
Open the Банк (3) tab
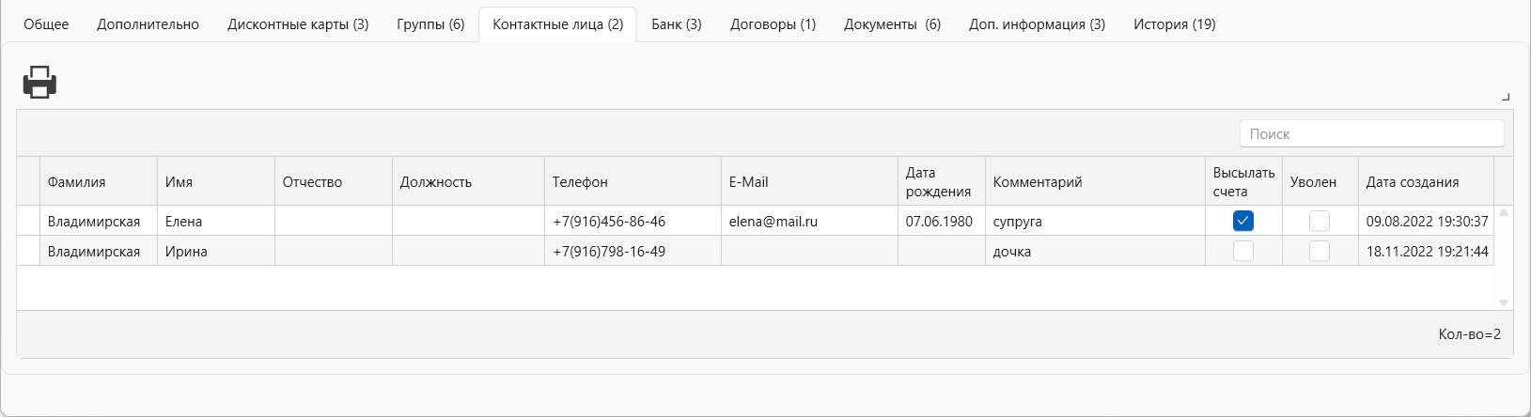677,24
